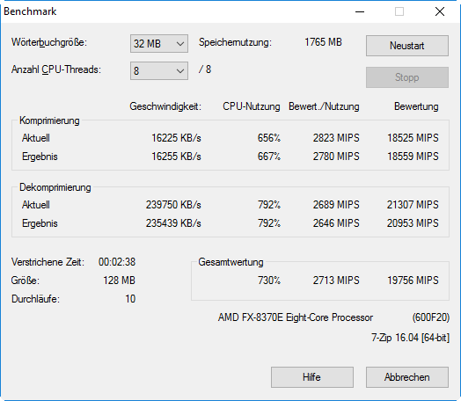Click the disabled maximize window icon
The image size is (461, 401).
click(x=399, y=11)
